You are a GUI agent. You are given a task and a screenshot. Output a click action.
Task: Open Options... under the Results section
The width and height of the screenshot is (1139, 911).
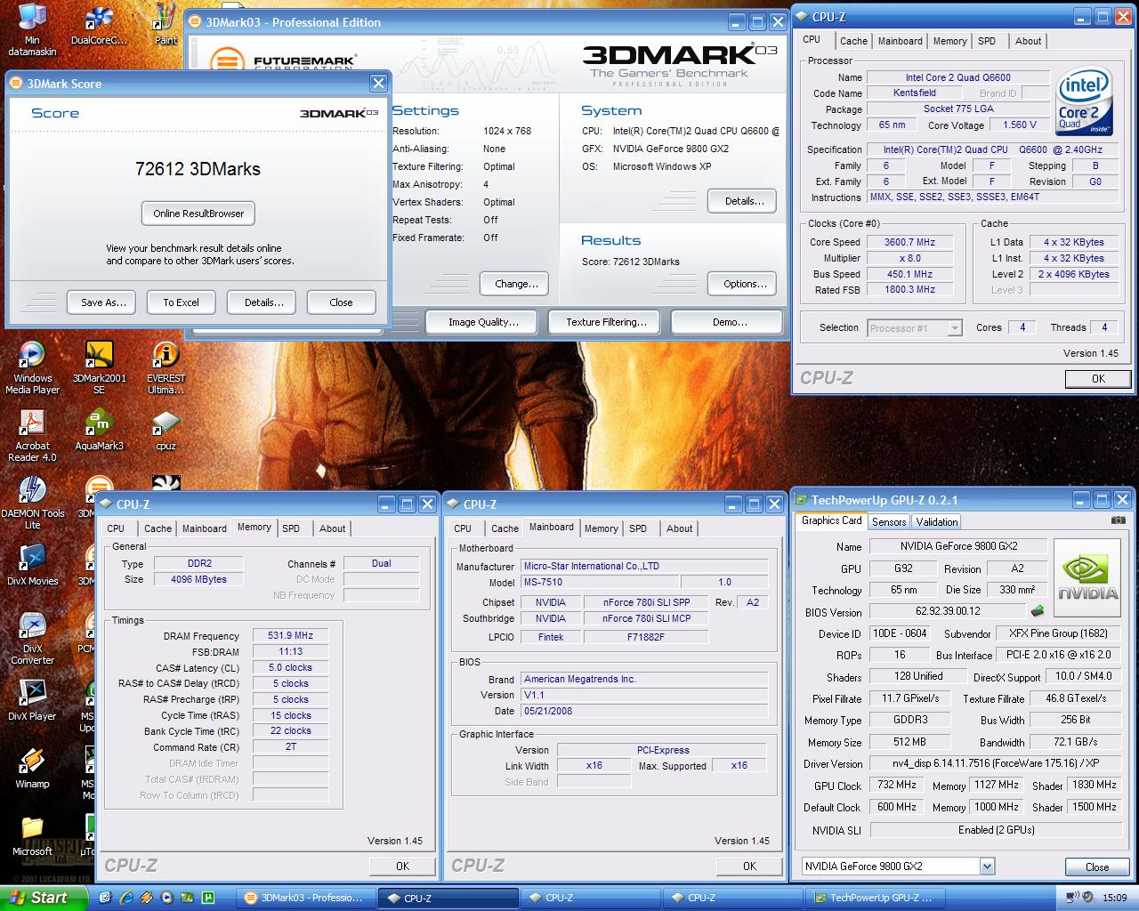click(x=744, y=284)
